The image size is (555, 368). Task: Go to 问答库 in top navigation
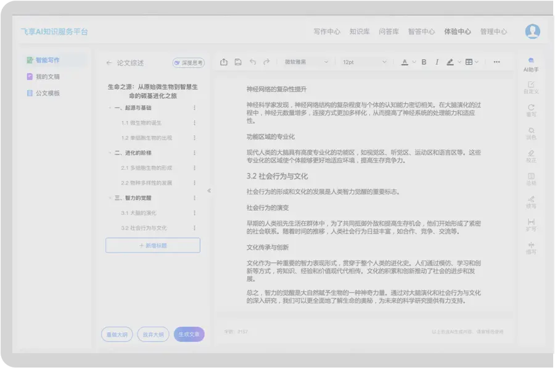(388, 31)
